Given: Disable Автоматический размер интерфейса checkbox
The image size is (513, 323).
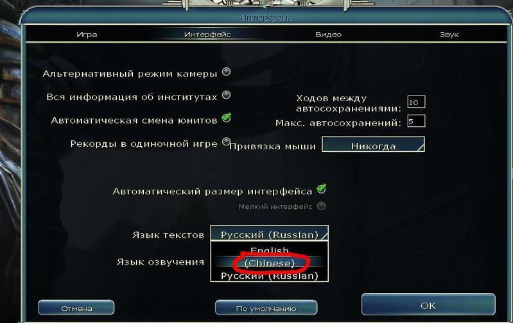Looking at the screenshot, I should coord(322,189).
